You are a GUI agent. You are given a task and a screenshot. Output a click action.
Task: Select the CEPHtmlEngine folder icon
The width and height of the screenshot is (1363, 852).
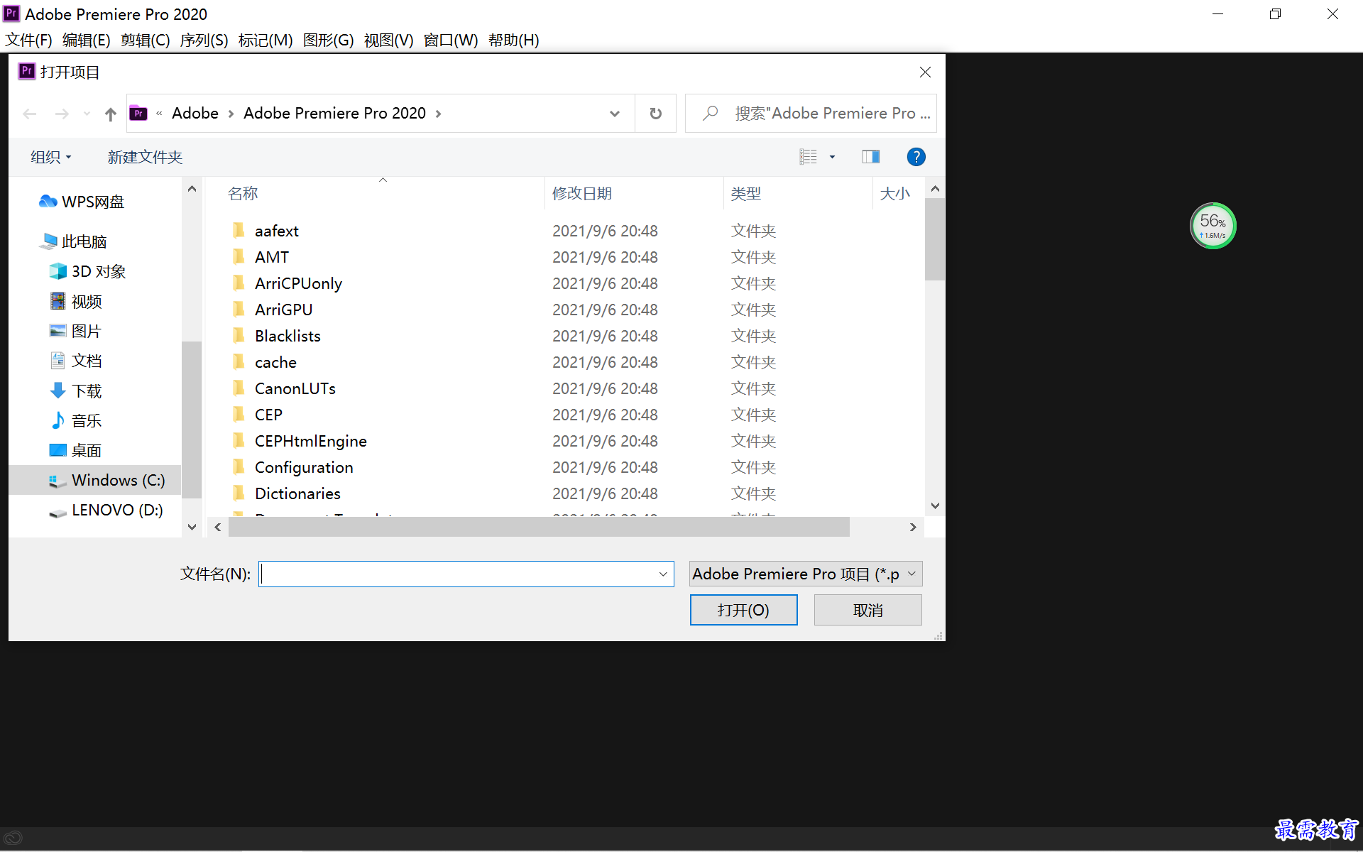point(239,441)
